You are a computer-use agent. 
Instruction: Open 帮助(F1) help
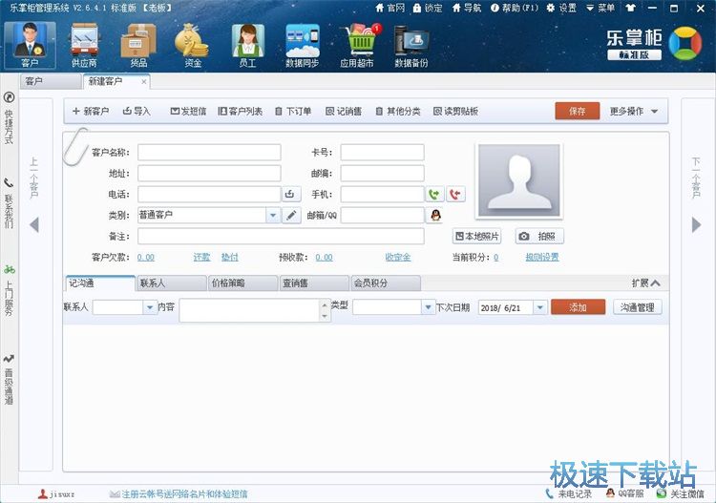coord(515,8)
